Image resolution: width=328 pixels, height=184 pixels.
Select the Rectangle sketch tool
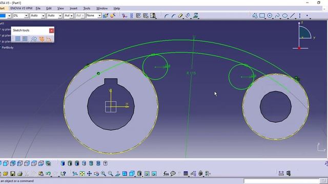pyautogui.click(x=262, y=16)
